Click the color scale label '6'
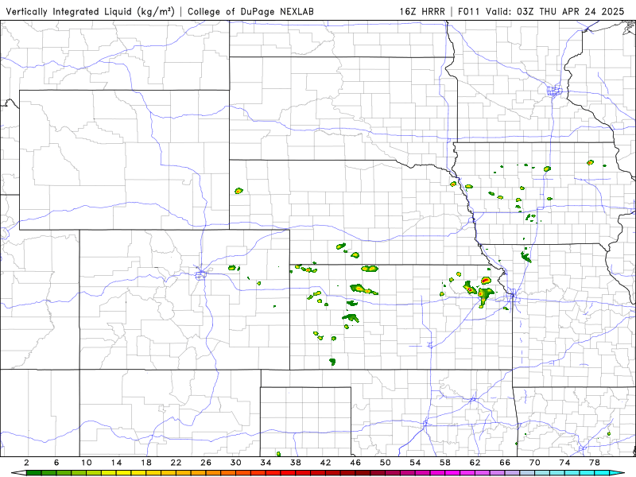This screenshot has height=477, width=636. pos(56,463)
